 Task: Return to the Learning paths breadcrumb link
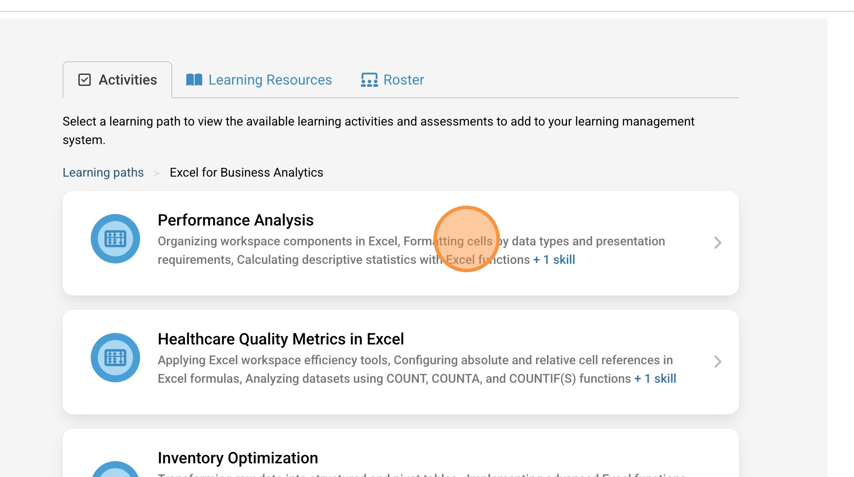(x=103, y=172)
